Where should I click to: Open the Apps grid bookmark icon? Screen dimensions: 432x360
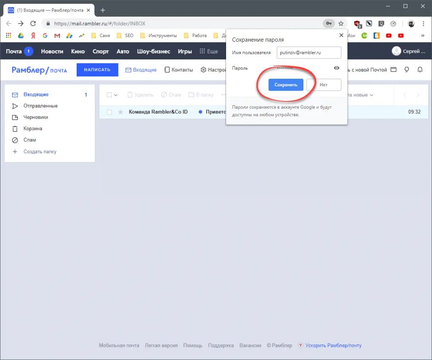(8, 35)
